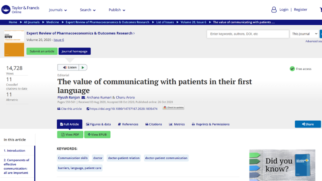This screenshot has height=181, width=322.
Task: Click into the keyword search input field
Action: pos(248,34)
